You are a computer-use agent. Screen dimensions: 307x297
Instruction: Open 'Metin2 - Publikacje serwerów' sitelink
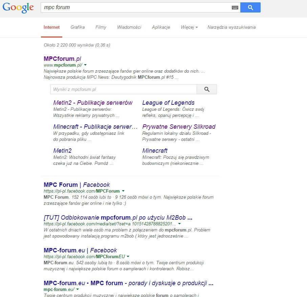93,103
